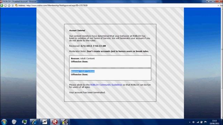Maximize or restore the browser window
The height and width of the screenshot is (125, 223).
pyautogui.click(x=213, y=1)
